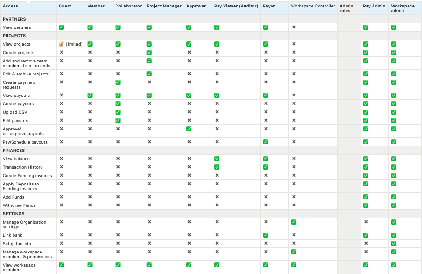Viewport: 422px width, 274px height.
Task: Click Pay Viewer's checkmark for Transaction History
Action: point(217,167)
